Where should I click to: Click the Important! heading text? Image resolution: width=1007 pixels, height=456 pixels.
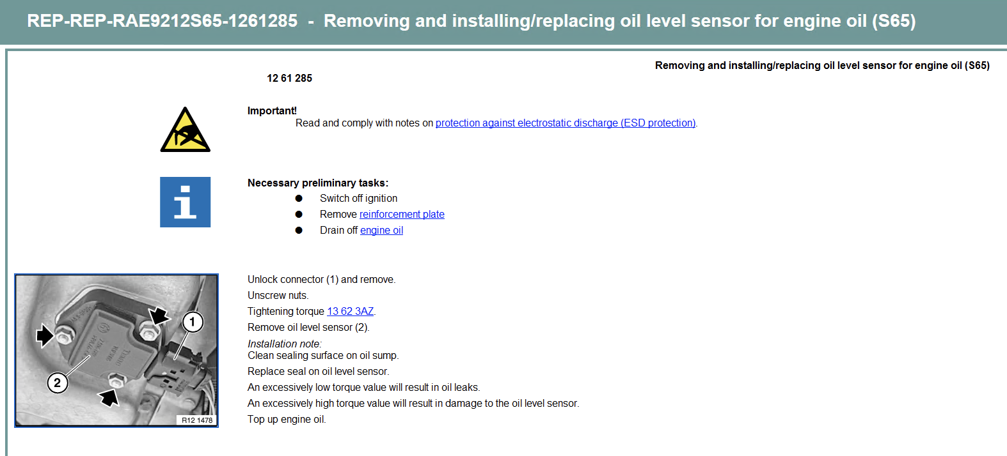click(x=272, y=110)
